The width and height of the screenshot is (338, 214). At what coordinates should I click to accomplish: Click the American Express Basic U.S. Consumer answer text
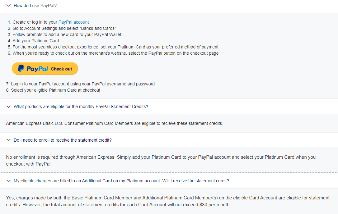pos(115,123)
